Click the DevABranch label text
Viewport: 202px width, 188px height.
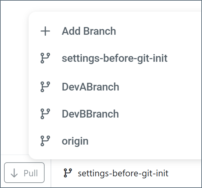coord(90,87)
